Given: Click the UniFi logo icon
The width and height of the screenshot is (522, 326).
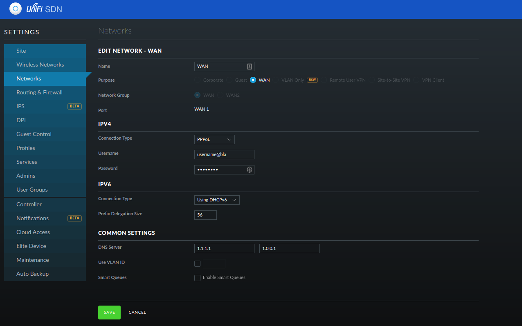Looking at the screenshot, I should [x=15, y=9].
